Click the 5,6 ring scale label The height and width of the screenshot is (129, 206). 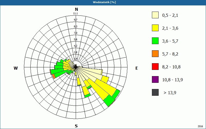75,39
